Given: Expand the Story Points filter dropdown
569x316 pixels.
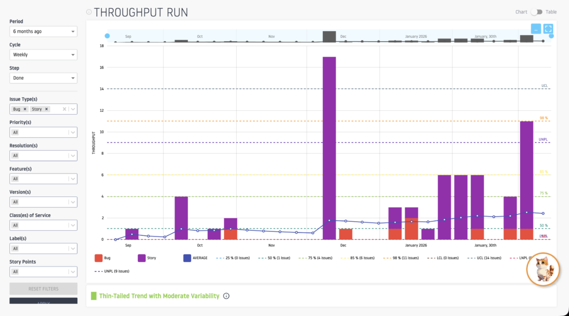Looking at the screenshot, I should click(x=43, y=271).
